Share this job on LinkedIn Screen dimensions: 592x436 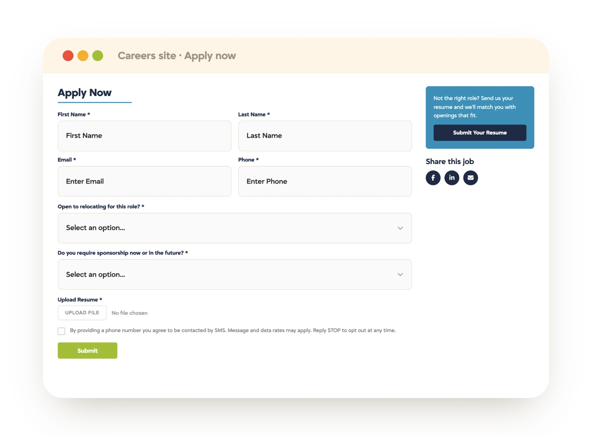452,178
